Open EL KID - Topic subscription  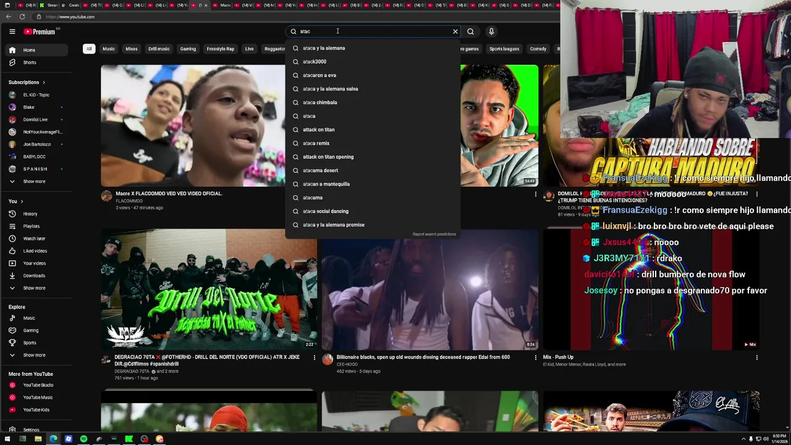point(36,95)
